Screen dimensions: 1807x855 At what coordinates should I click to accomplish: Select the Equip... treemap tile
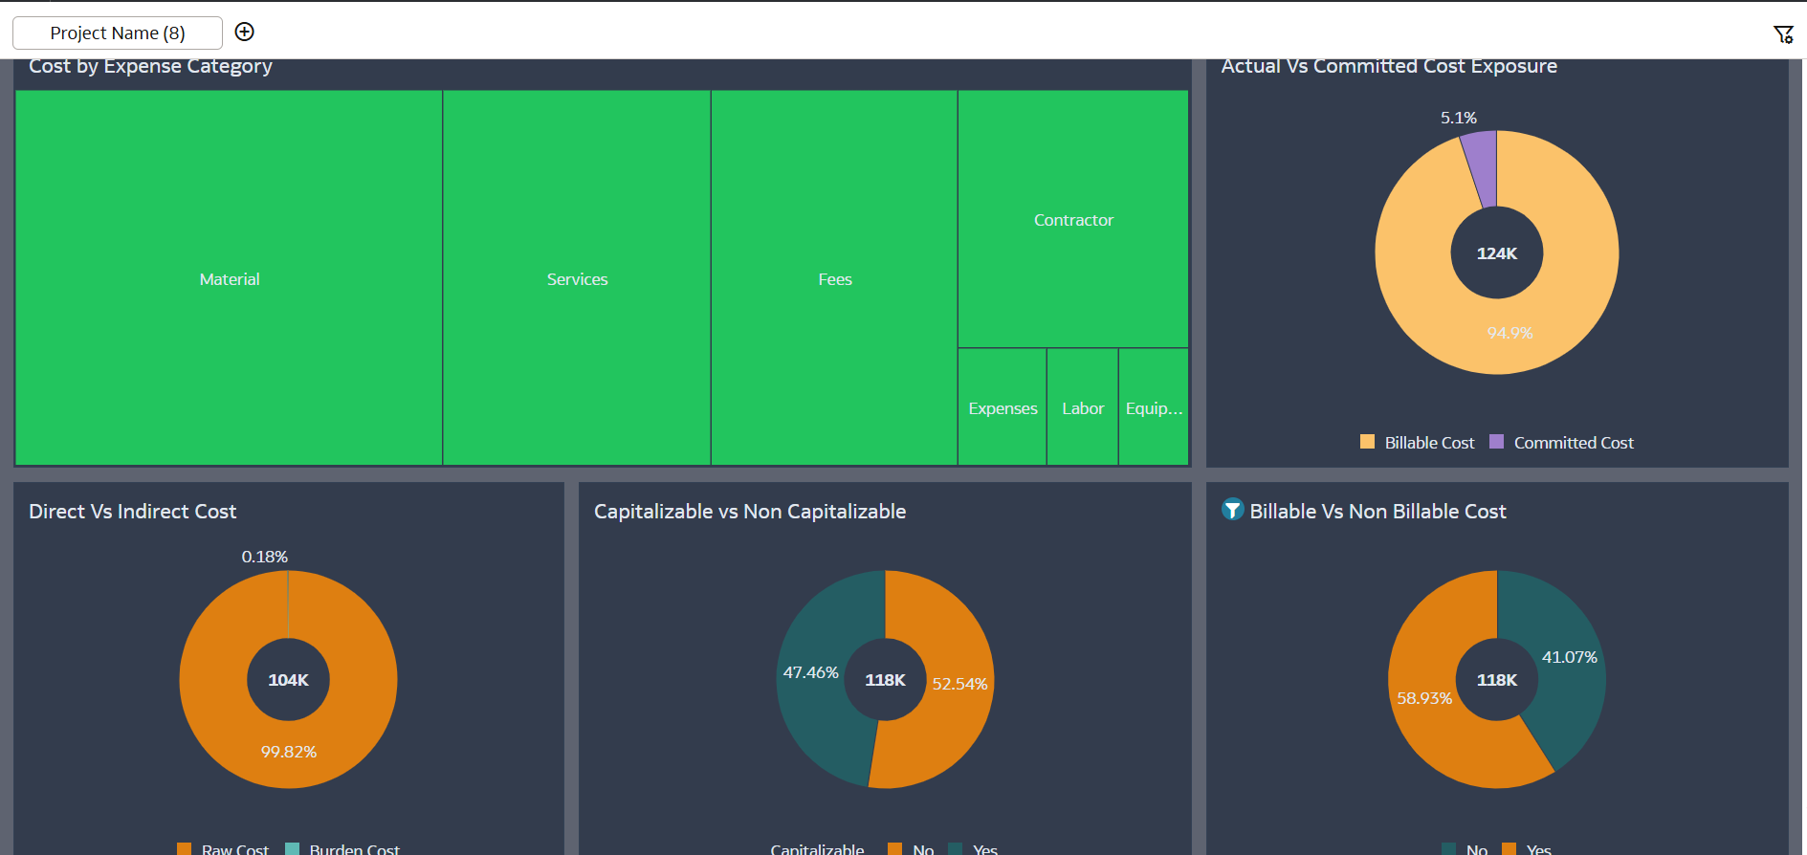(1154, 407)
